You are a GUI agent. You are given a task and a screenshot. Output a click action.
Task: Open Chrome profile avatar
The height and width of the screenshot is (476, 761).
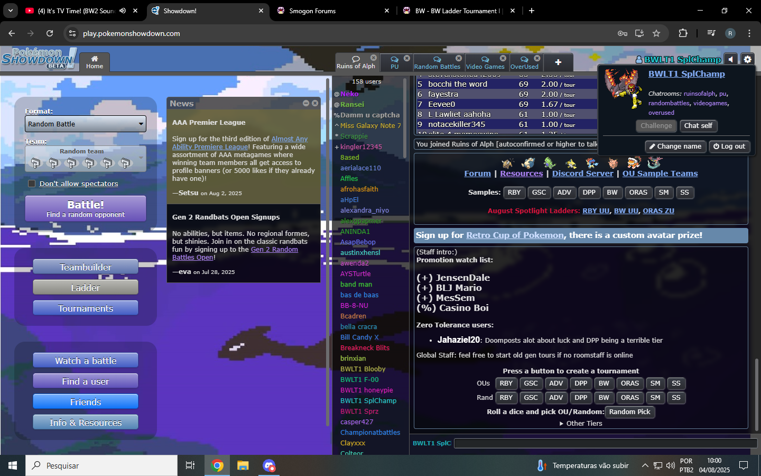pyautogui.click(x=730, y=33)
